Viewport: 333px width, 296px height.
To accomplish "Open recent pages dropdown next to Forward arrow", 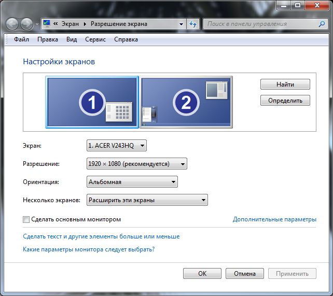I will point(37,24).
